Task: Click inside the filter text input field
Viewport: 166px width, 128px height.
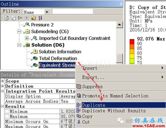Action: [x=73, y=12]
